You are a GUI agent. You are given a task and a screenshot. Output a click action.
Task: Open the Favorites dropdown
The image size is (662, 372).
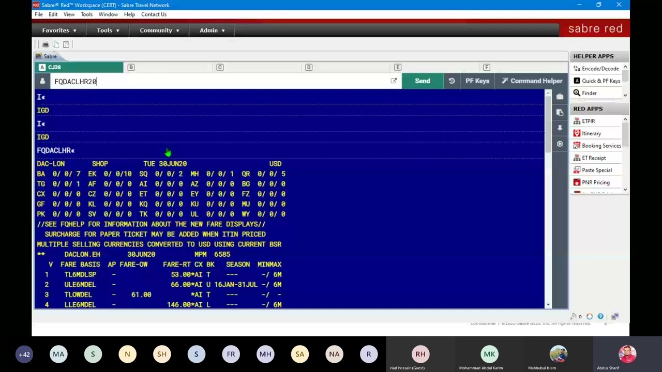point(59,30)
